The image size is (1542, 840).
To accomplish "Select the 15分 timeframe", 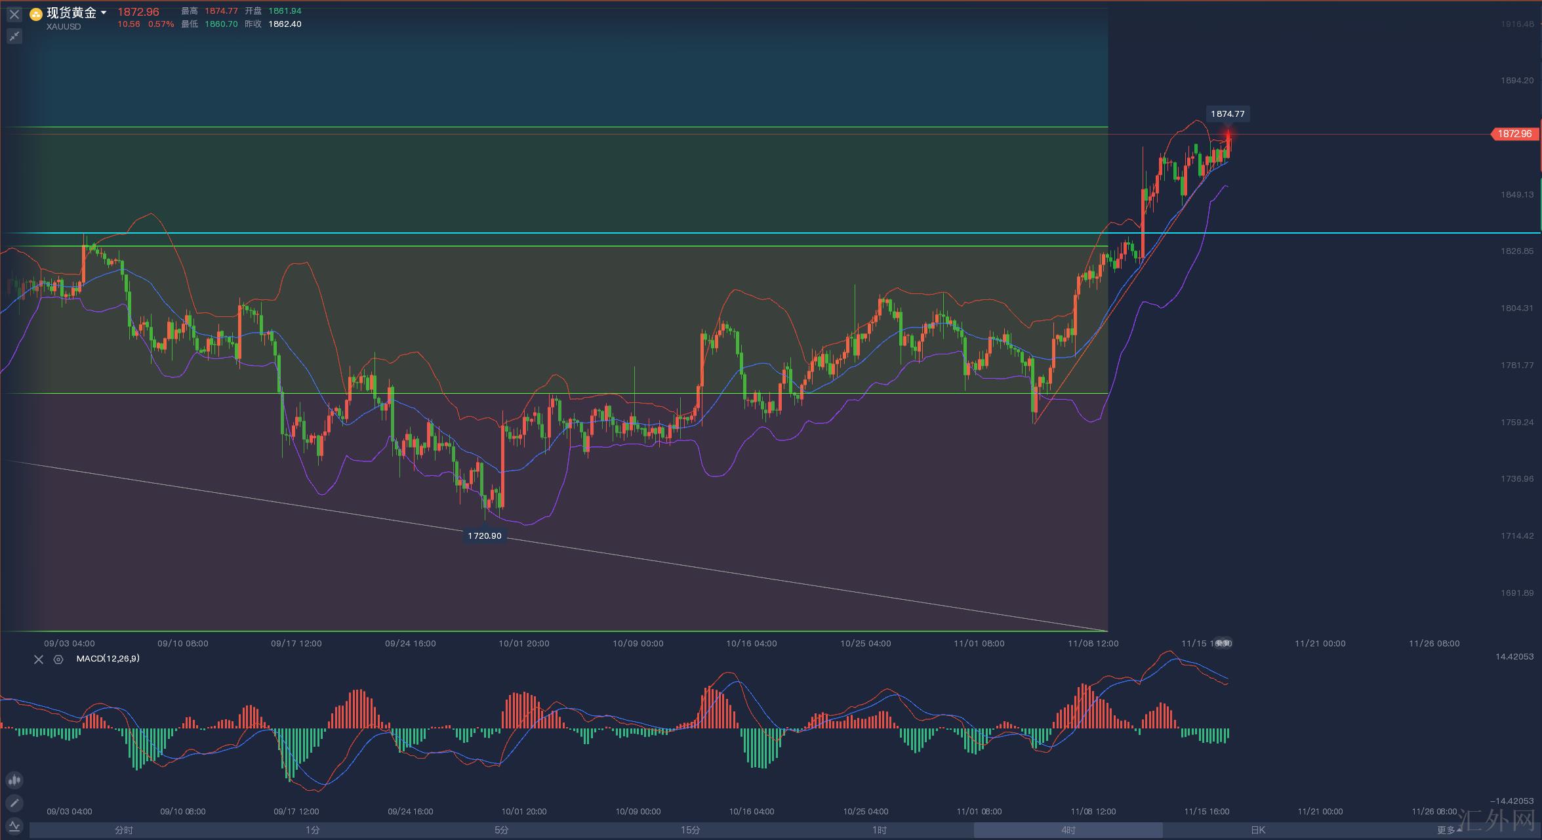I will 691,830.
